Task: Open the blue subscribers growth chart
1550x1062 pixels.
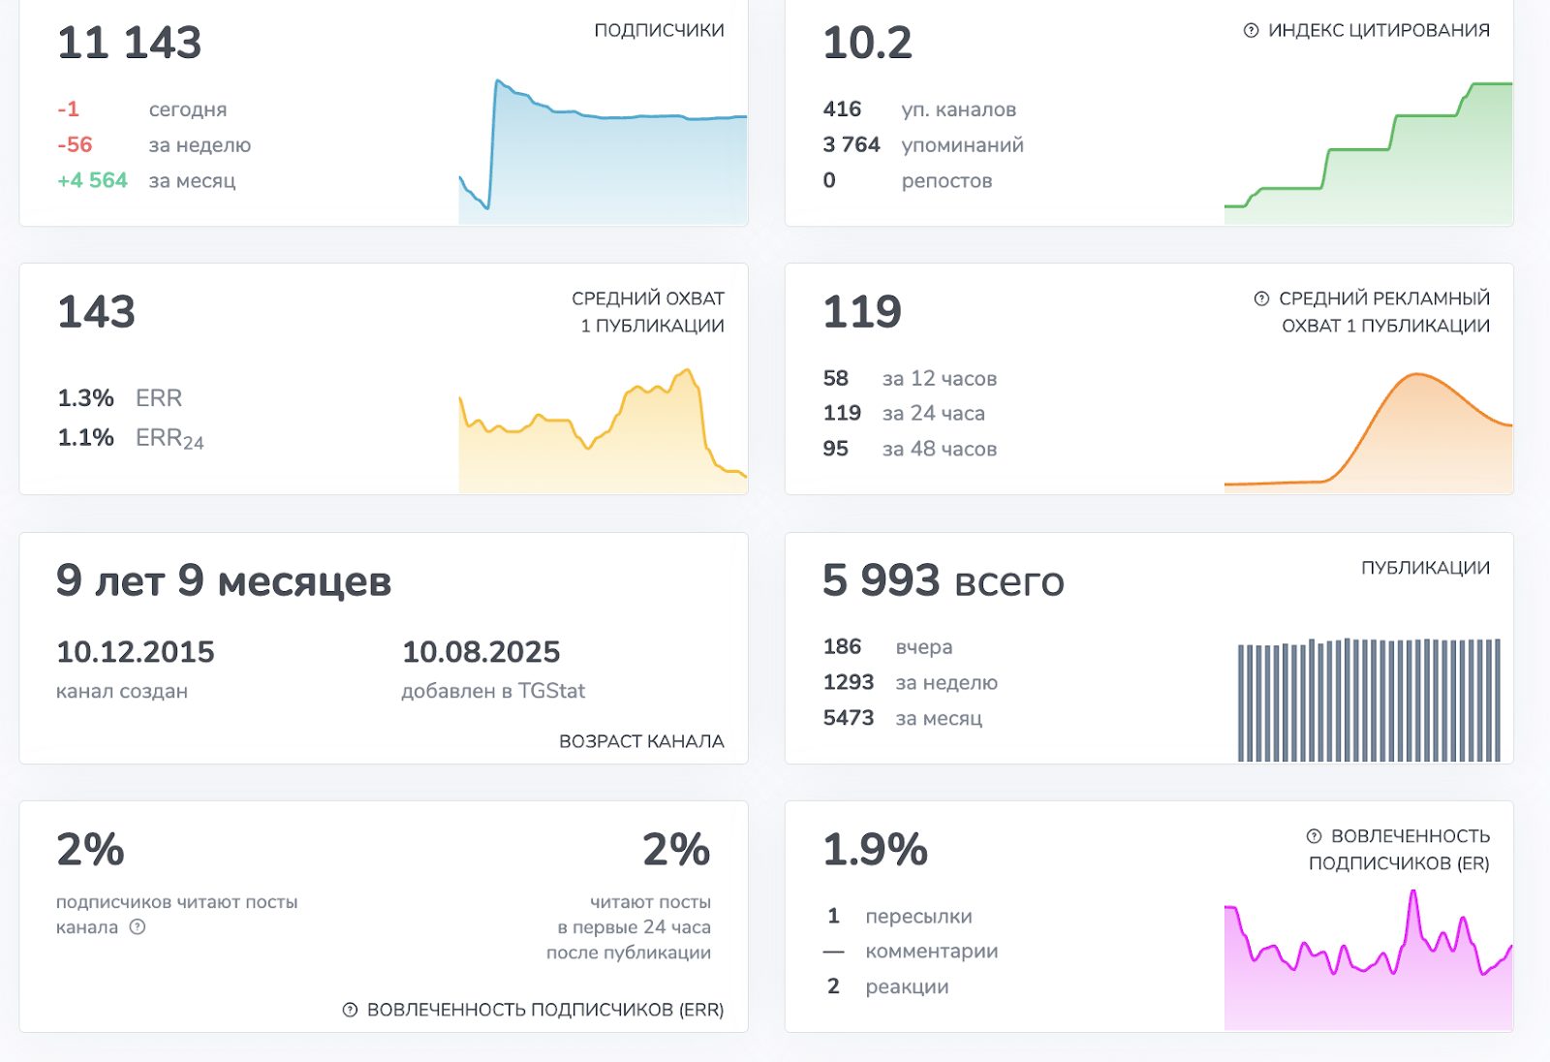Action: click(603, 155)
